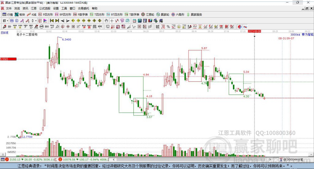Open the 江恩轮 Gann wheel tool
314x169 pixels.
tap(148, 14)
